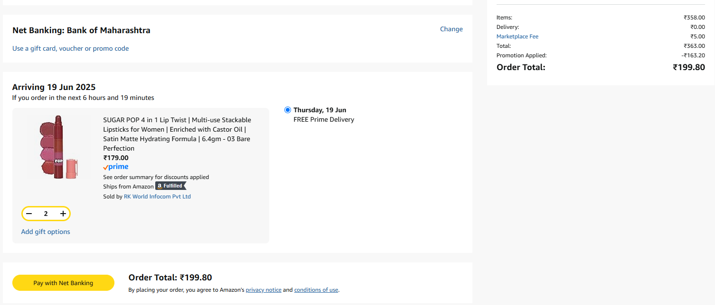Open Add gift options

[x=46, y=232]
